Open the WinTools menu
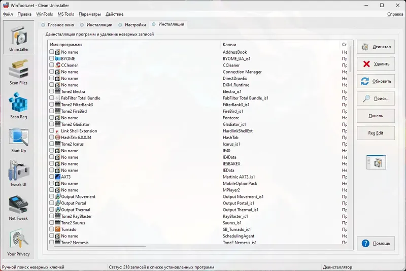406x271 pixels. (44, 14)
